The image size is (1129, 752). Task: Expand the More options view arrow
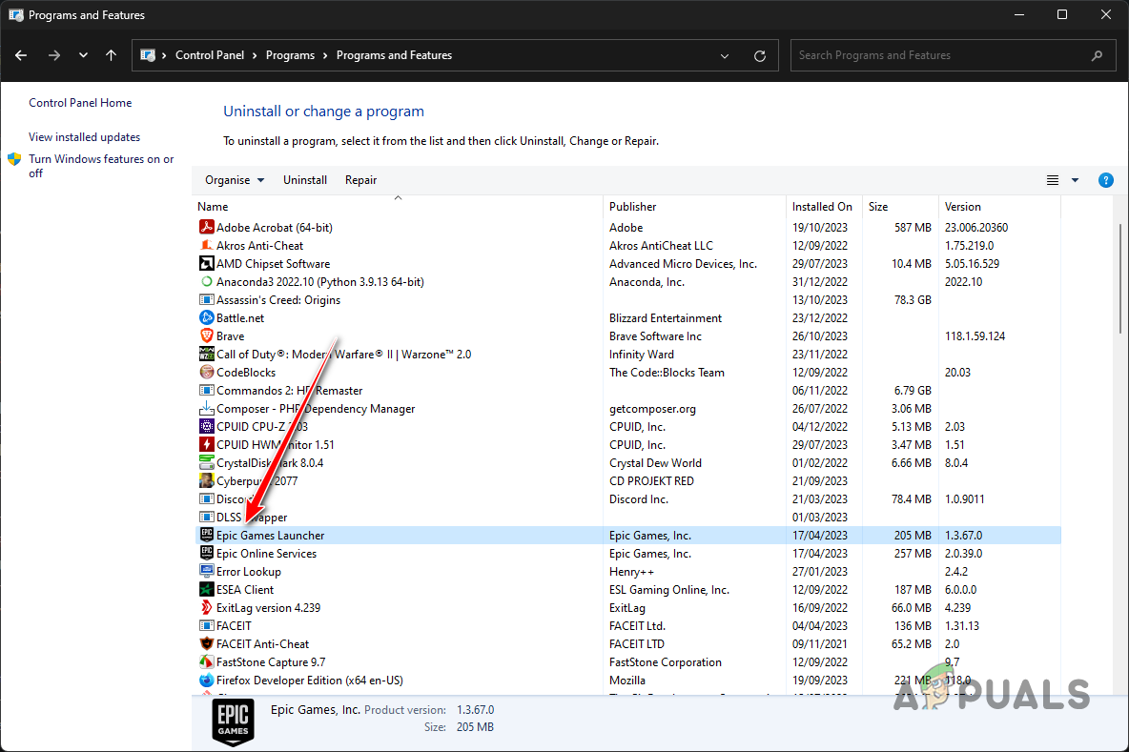coord(1075,180)
